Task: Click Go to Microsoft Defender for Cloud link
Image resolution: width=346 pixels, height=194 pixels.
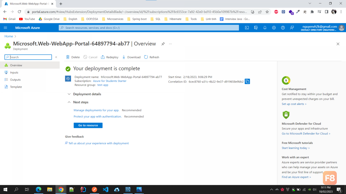Action: click(306, 134)
